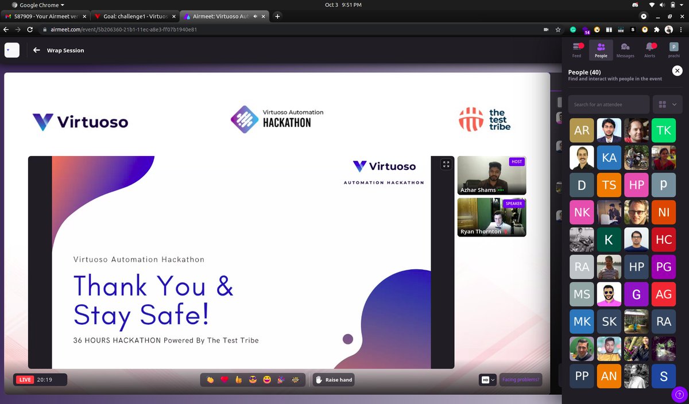Open the system menu arrow at top right
Screen dimensions: 689x404
(x=682, y=5)
